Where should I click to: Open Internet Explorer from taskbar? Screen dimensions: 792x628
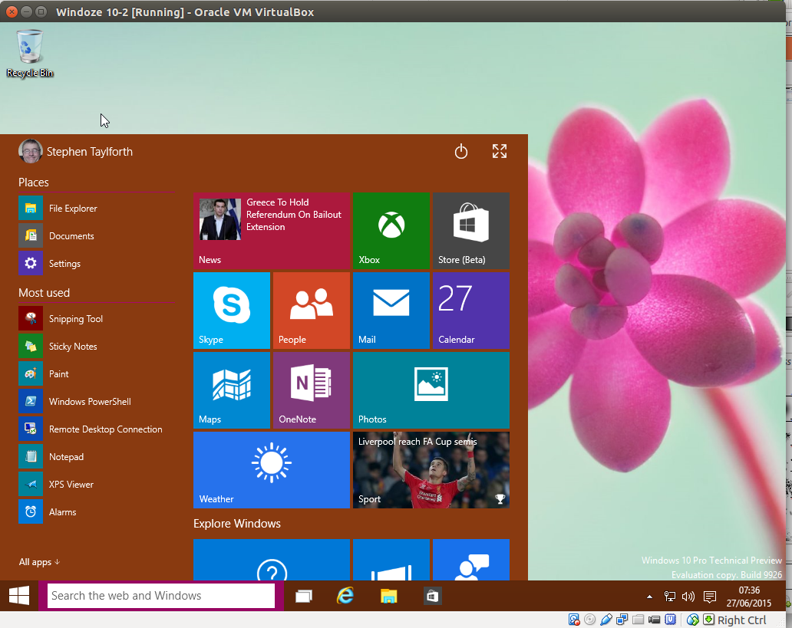coord(345,596)
